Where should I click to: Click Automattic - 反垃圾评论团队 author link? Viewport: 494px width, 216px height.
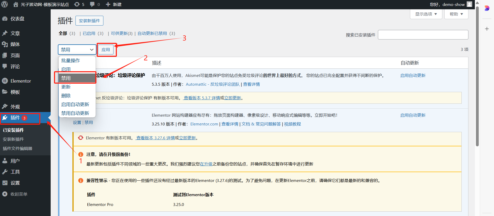213,84
